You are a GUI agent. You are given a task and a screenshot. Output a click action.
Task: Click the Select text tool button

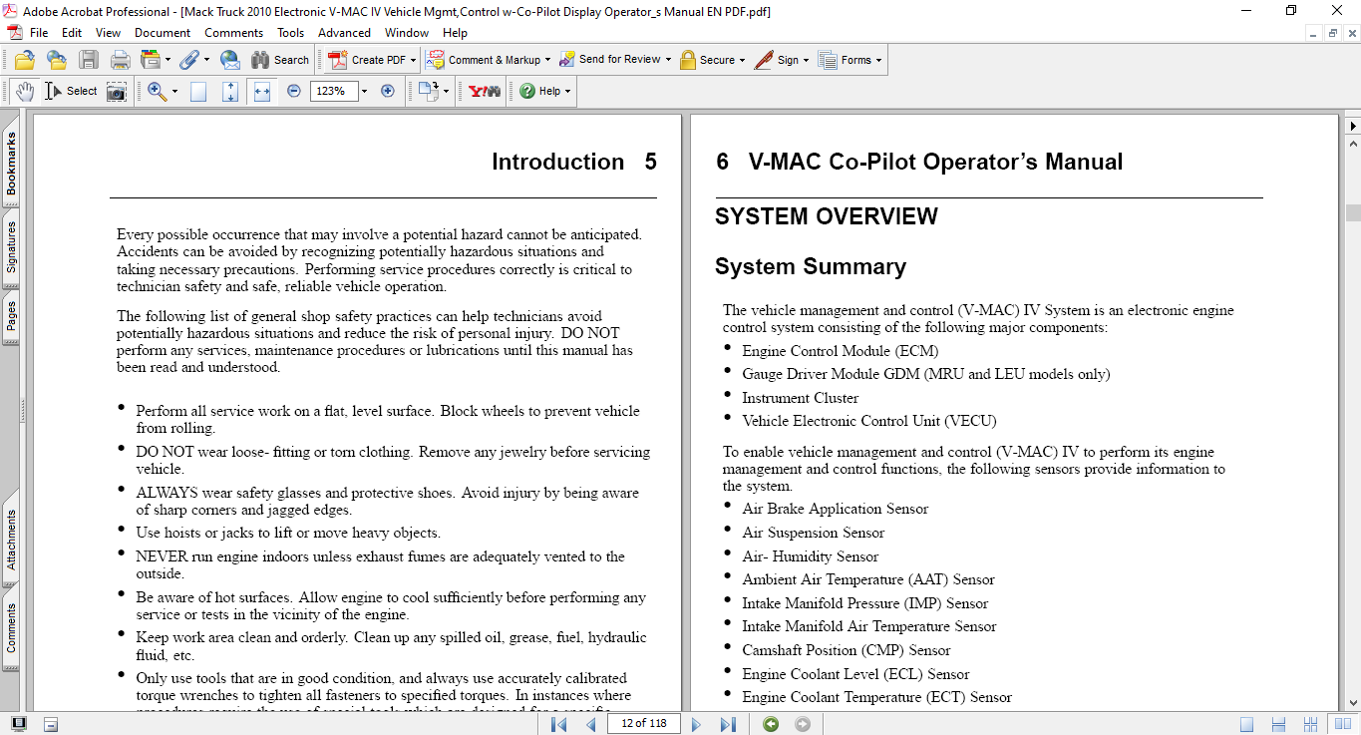point(71,91)
